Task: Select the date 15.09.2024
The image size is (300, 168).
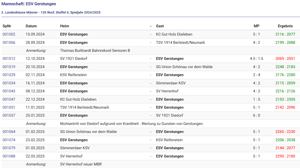Action: click(x=35, y=34)
